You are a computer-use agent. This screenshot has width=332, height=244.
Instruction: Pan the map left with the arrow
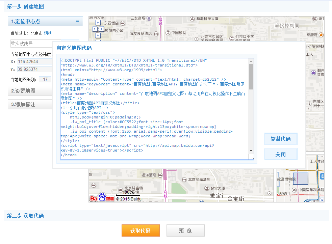[x=95, y=29]
